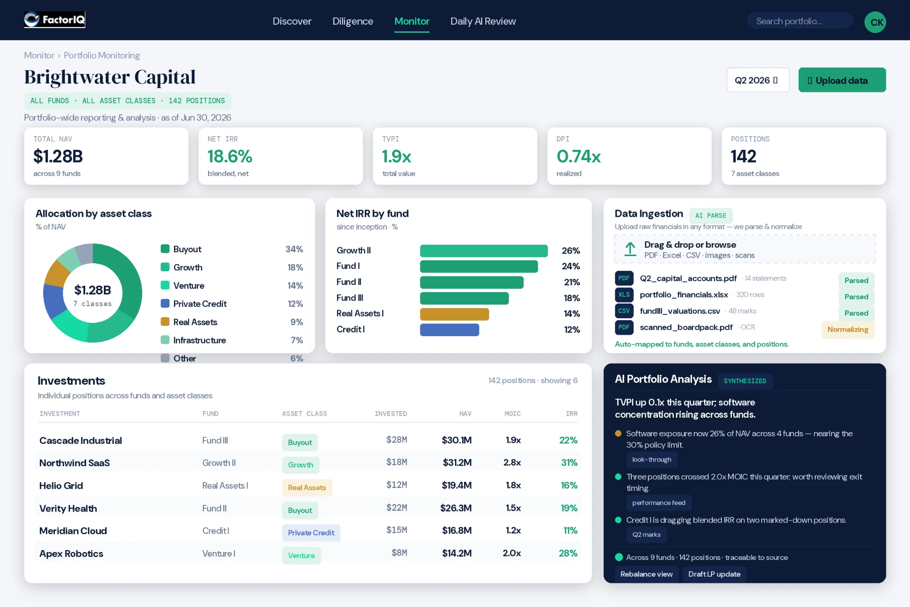910x607 pixels.
Task: Click the DPI 0.74x card
Action: [x=629, y=156]
